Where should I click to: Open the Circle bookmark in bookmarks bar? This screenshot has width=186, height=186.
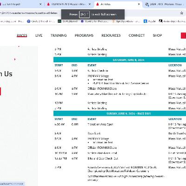point(40,21)
